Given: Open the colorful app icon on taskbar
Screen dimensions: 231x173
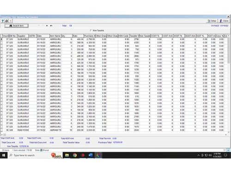Looking at the screenshot, I should pos(98,155).
